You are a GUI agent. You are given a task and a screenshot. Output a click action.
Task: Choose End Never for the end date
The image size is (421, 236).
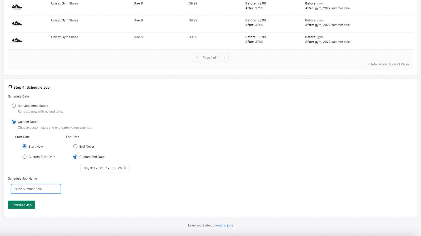coord(76,146)
